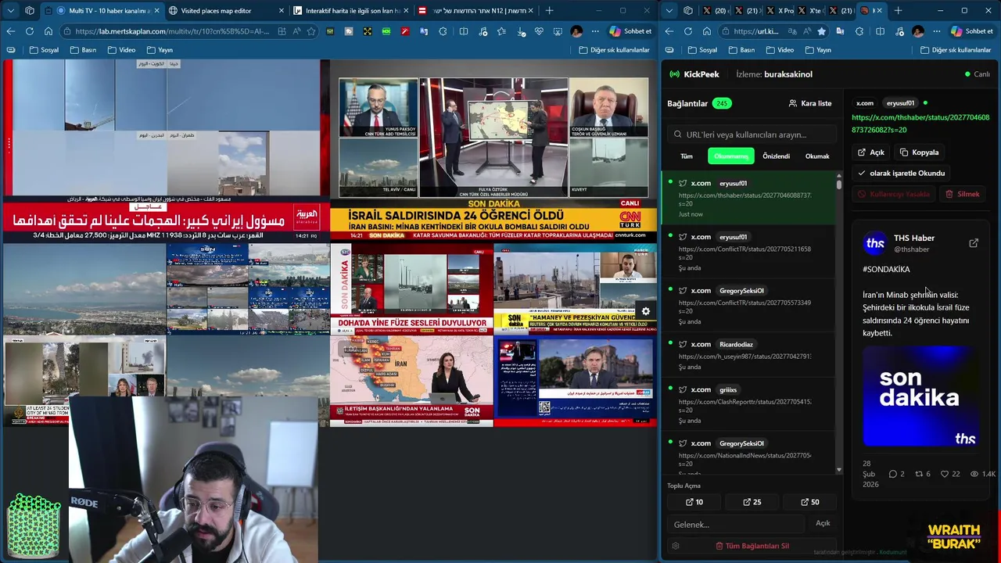Select the Tüm filter tab
Image resolution: width=1001 pixels, height=563 pixels.
[x=687, y=156]
